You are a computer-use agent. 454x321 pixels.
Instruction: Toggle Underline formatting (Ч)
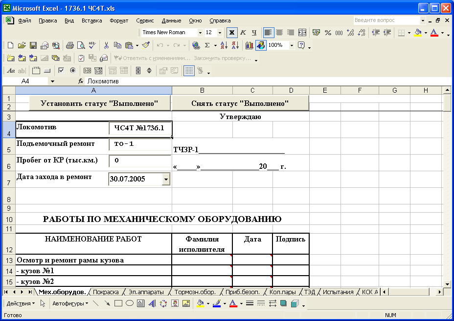(x=254, y=32)
